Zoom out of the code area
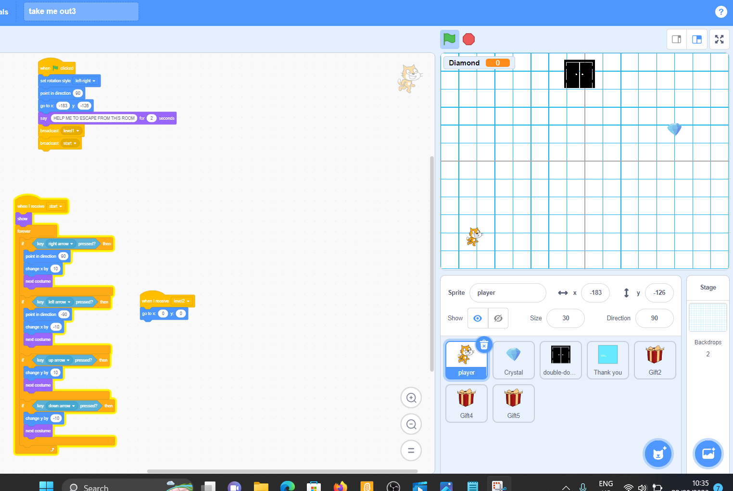 point(411,424)
